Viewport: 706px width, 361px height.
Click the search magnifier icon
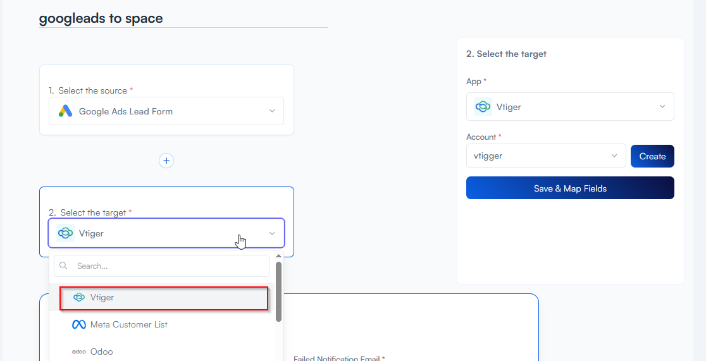point(64,266)
